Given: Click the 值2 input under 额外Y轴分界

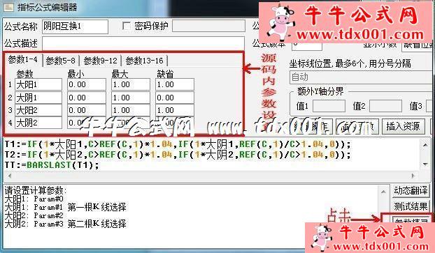Looking at the screenshot, I should (x=385, y=106).
